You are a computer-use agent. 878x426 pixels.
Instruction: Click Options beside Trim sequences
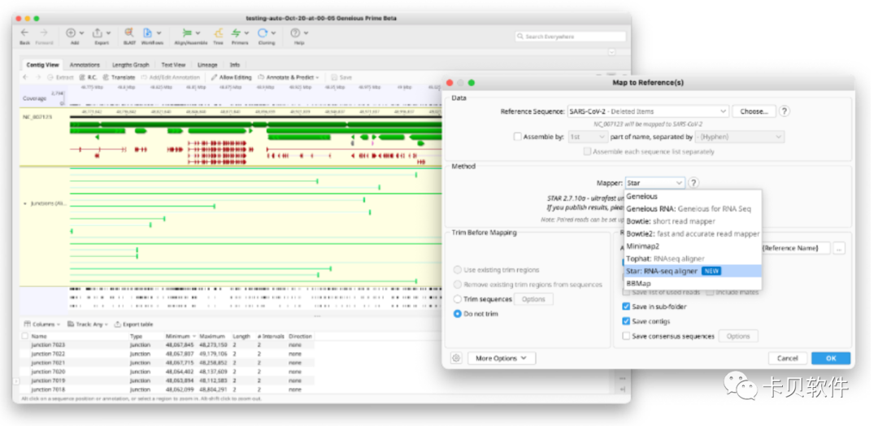click(x=533, y=299)
